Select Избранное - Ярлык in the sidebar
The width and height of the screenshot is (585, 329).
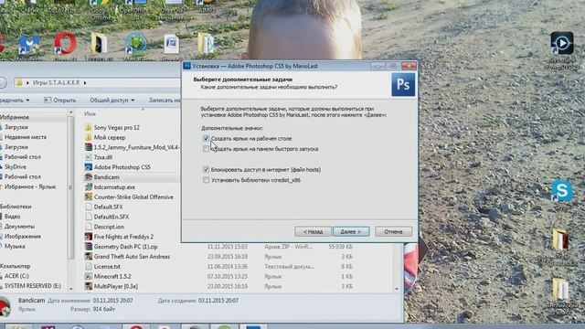(30, 186)
